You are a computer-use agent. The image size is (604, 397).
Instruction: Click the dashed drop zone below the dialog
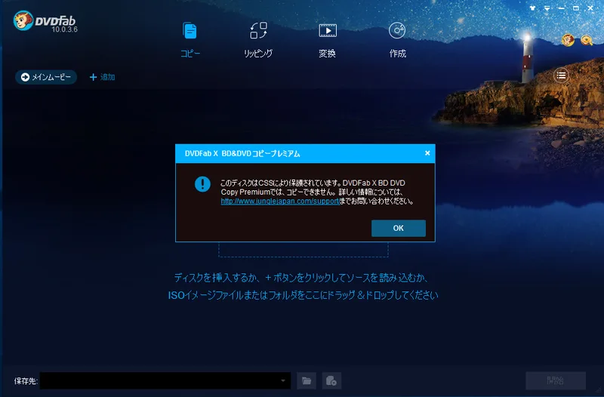(x=304, y=250)
